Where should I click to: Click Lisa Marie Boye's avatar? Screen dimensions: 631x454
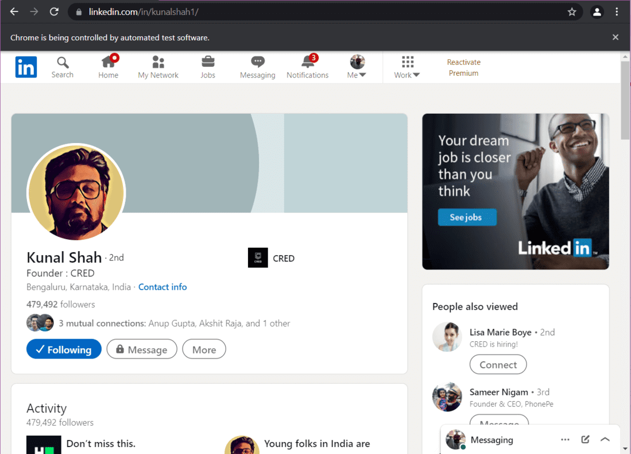(x=447, y=337)
